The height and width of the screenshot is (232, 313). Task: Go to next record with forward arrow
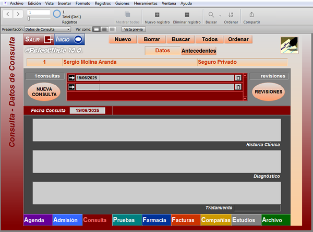pos(18,14)
